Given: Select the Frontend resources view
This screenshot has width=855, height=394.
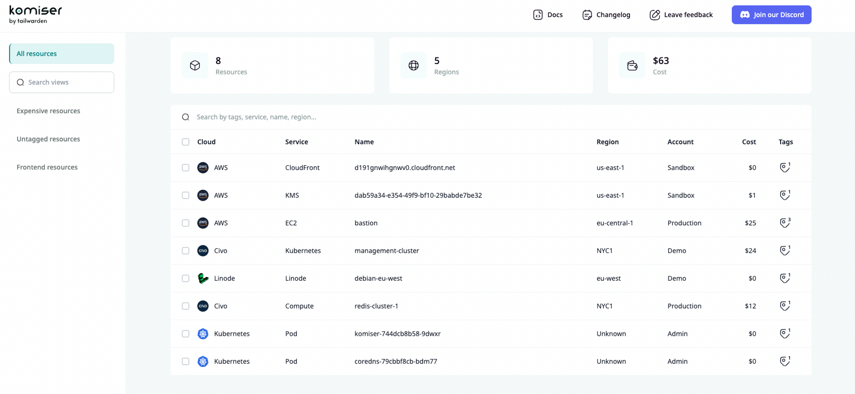Looking at the screenshot, I should [47, 168].
